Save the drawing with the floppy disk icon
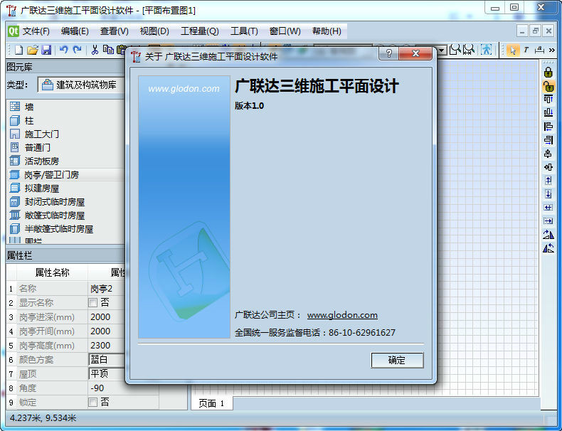This screenshot has height=431, width=562. pos(46,50)
